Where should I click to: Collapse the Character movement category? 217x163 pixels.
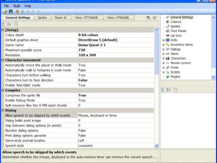pos(3,60)
